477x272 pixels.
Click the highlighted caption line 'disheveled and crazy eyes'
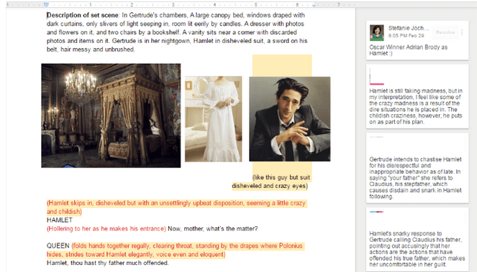[x=269, y=186]
